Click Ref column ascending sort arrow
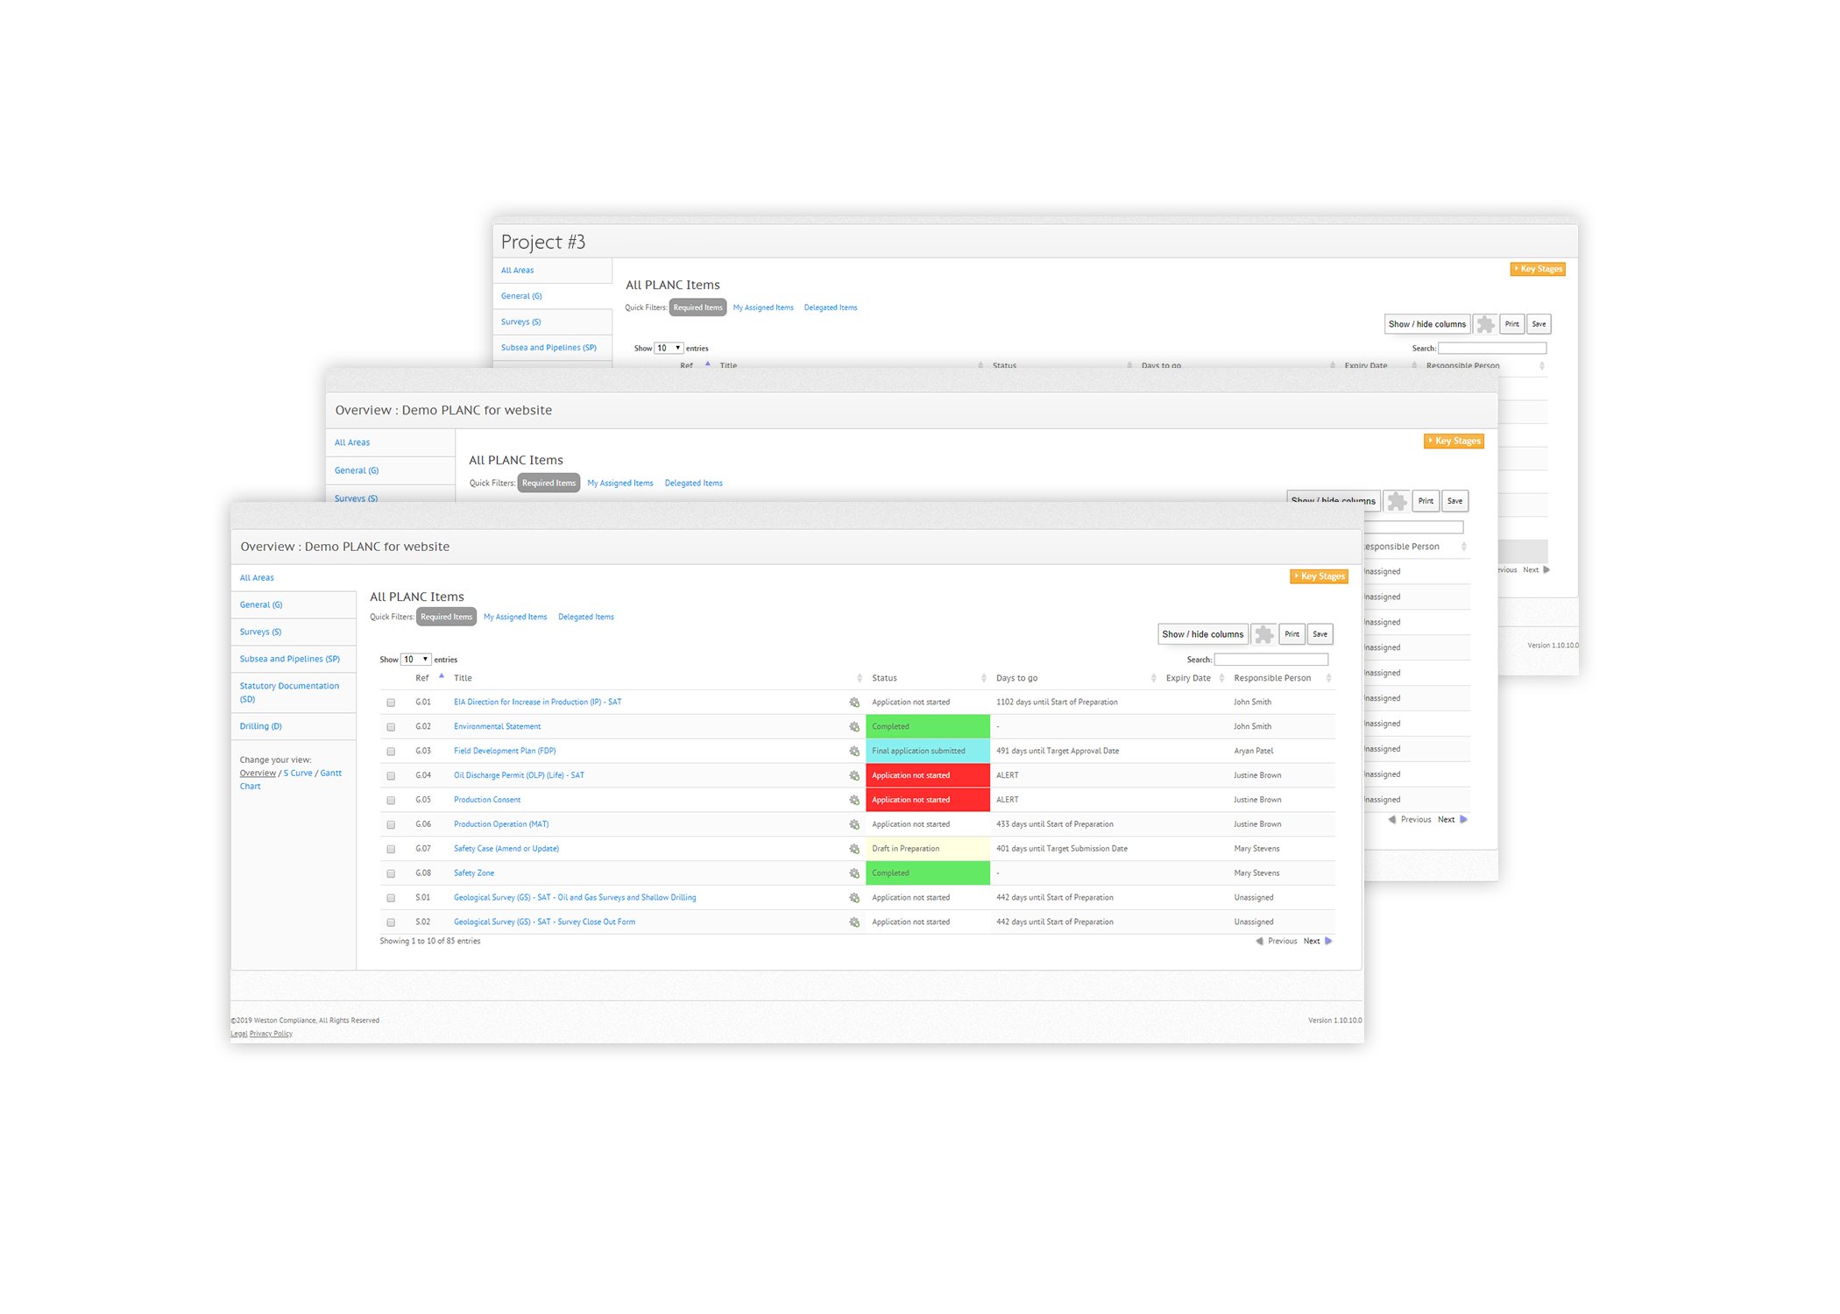This screenshot has width=1840, height=1314. pyautogui.click(x=442, y=676)
